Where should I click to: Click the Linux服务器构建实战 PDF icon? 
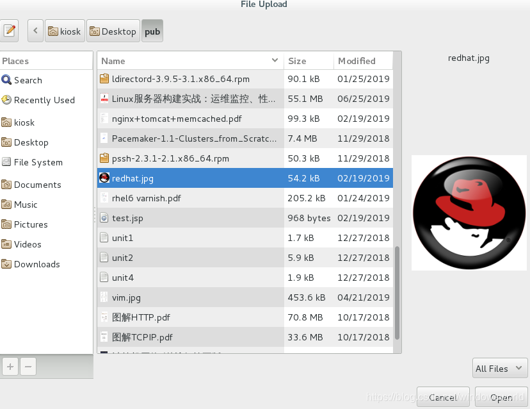pyautogui.click(x=104, y=99)
